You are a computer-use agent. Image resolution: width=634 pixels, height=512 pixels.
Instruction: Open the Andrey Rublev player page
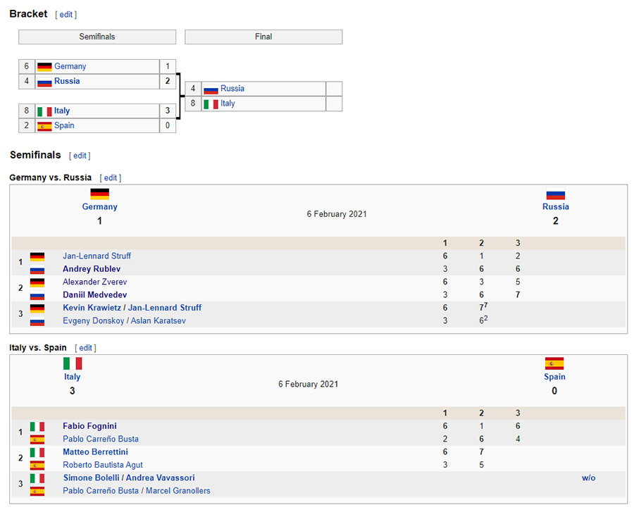tap(92, 269)
